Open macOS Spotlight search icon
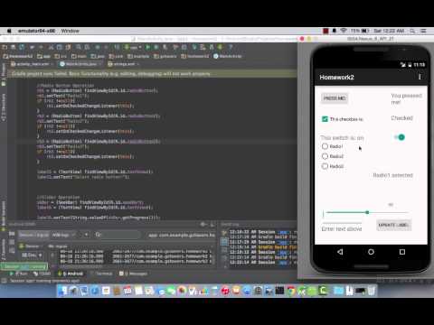This screenshot has width=434, height=325. (x=412, y=31)
